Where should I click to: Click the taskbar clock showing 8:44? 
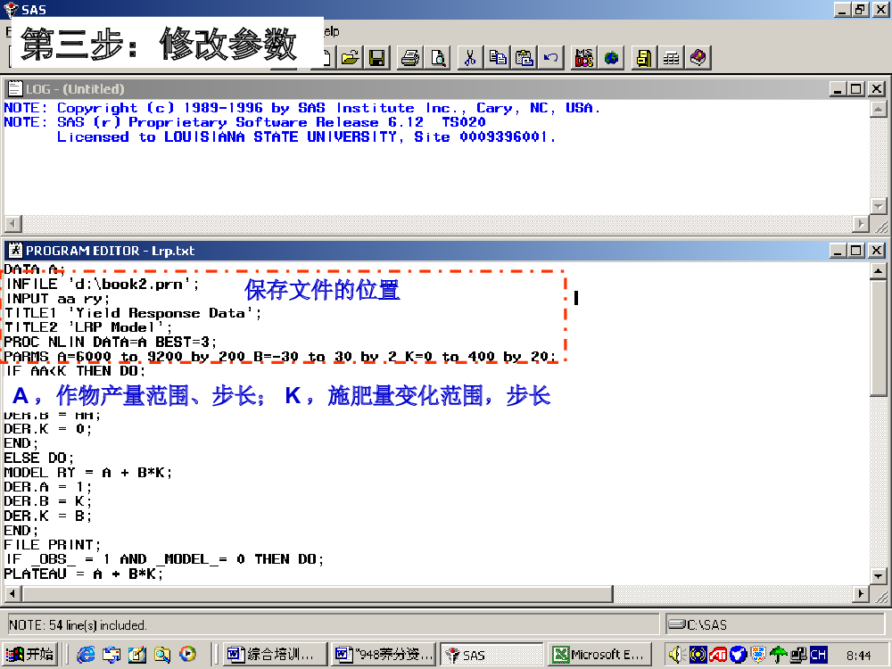858,656
